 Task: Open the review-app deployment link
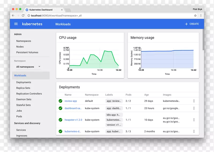click(x=71, y=101)
